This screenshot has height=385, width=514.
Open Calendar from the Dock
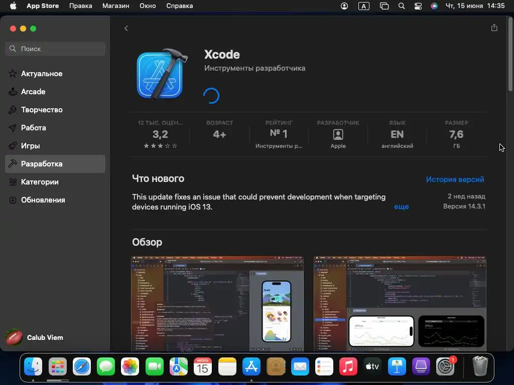pos(203,366)
